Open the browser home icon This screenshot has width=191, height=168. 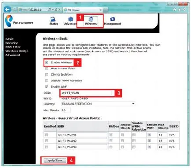click(x=175, y=10)
